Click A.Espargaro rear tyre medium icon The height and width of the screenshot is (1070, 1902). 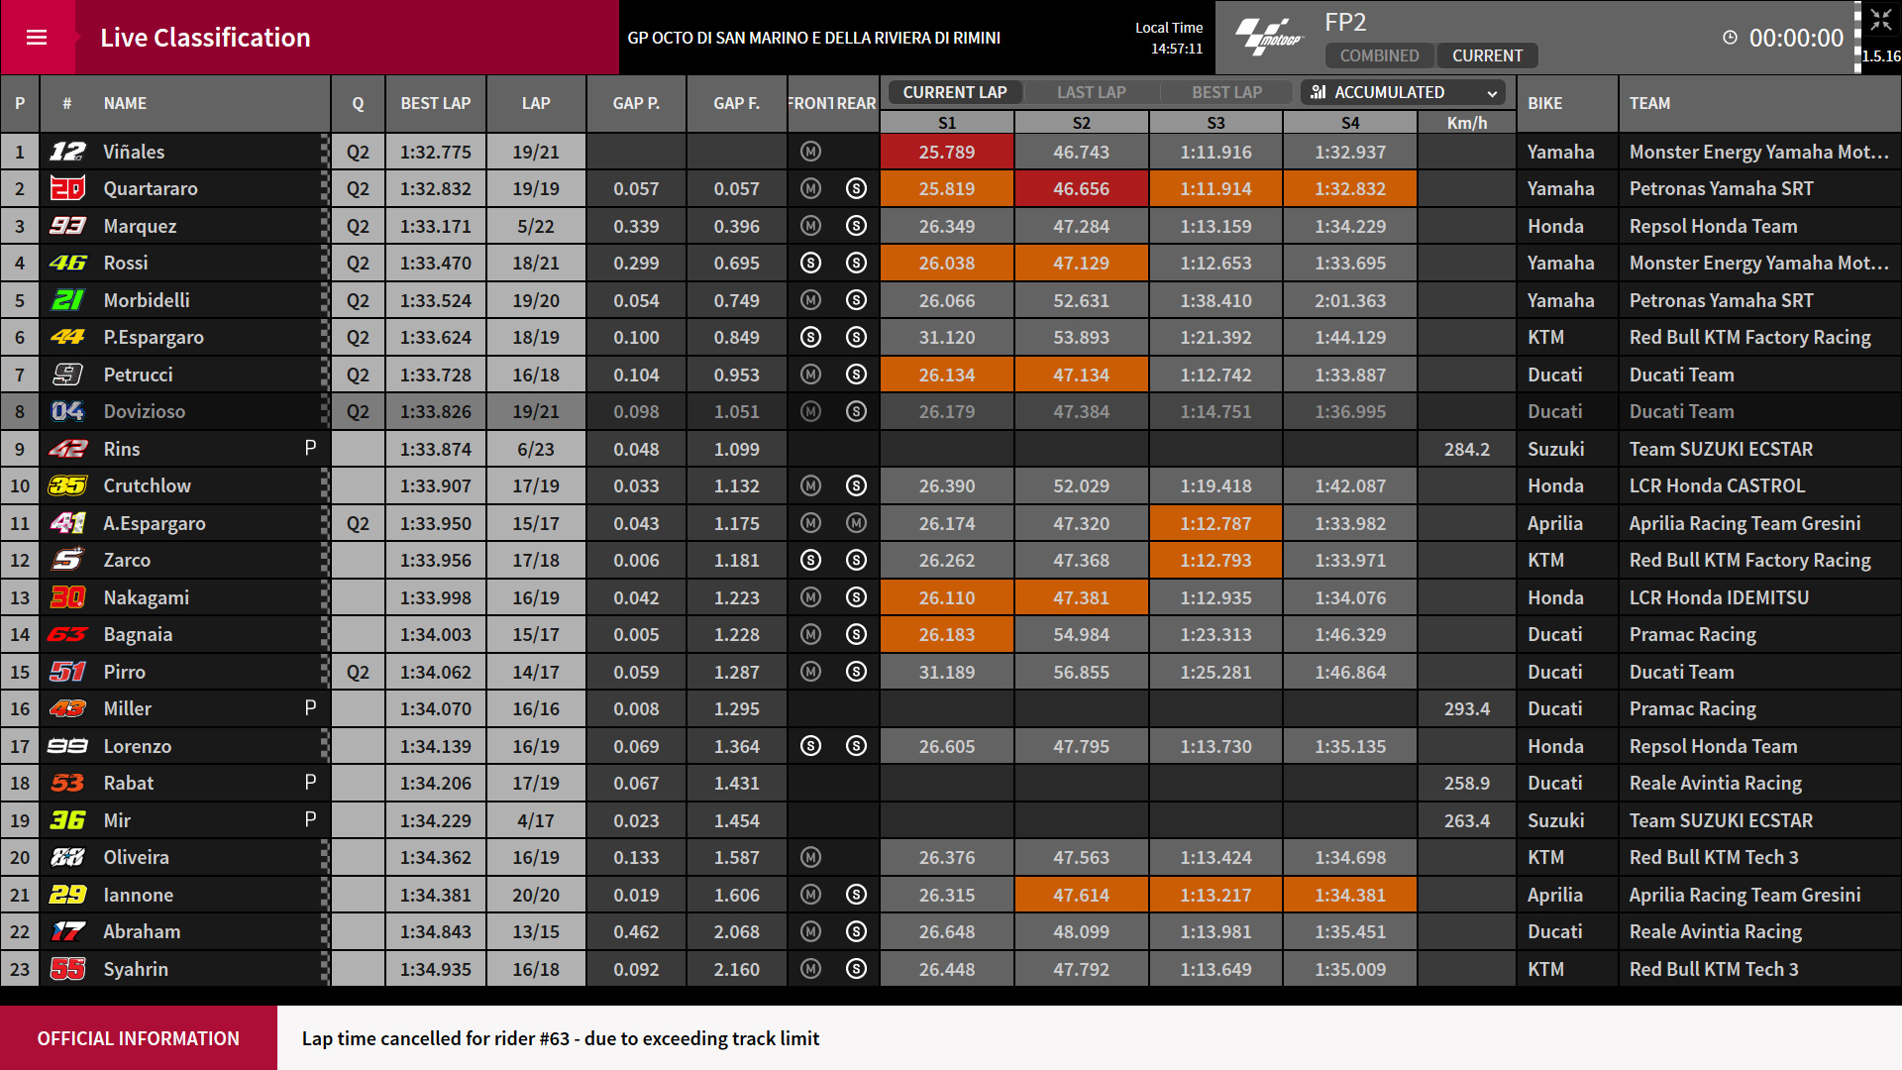coord(857,523)
